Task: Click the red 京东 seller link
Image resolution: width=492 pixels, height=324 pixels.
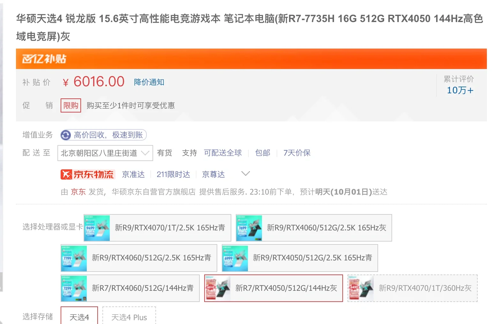Action: (x=78, y=192)
